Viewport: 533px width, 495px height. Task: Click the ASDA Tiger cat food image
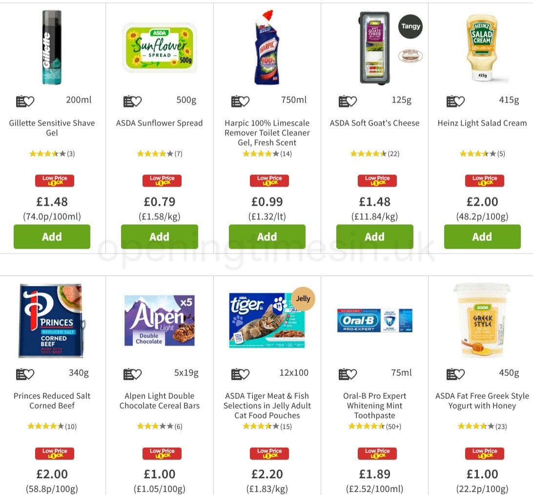(x=267, y=320)
